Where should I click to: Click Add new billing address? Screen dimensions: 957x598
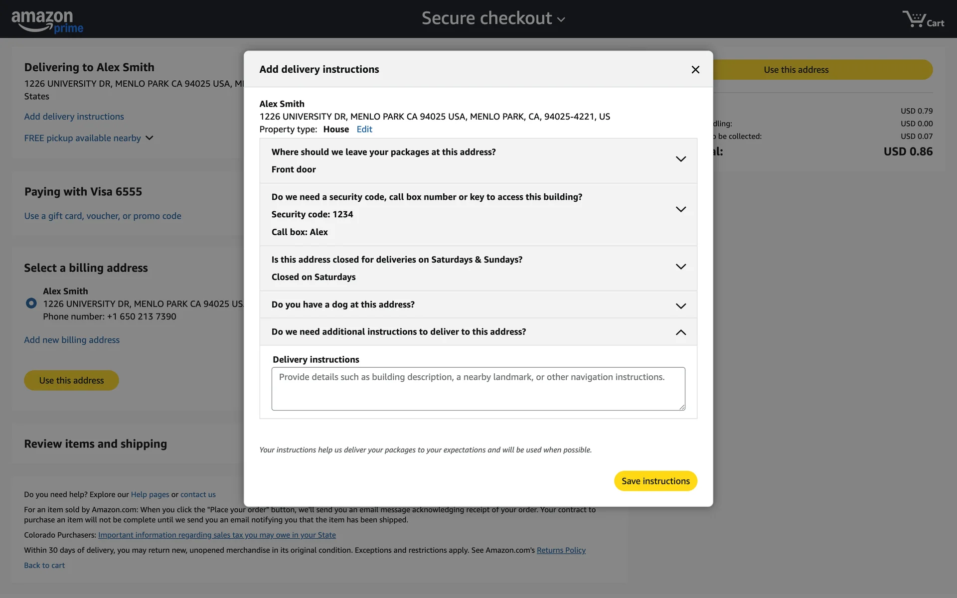point(72,340)
